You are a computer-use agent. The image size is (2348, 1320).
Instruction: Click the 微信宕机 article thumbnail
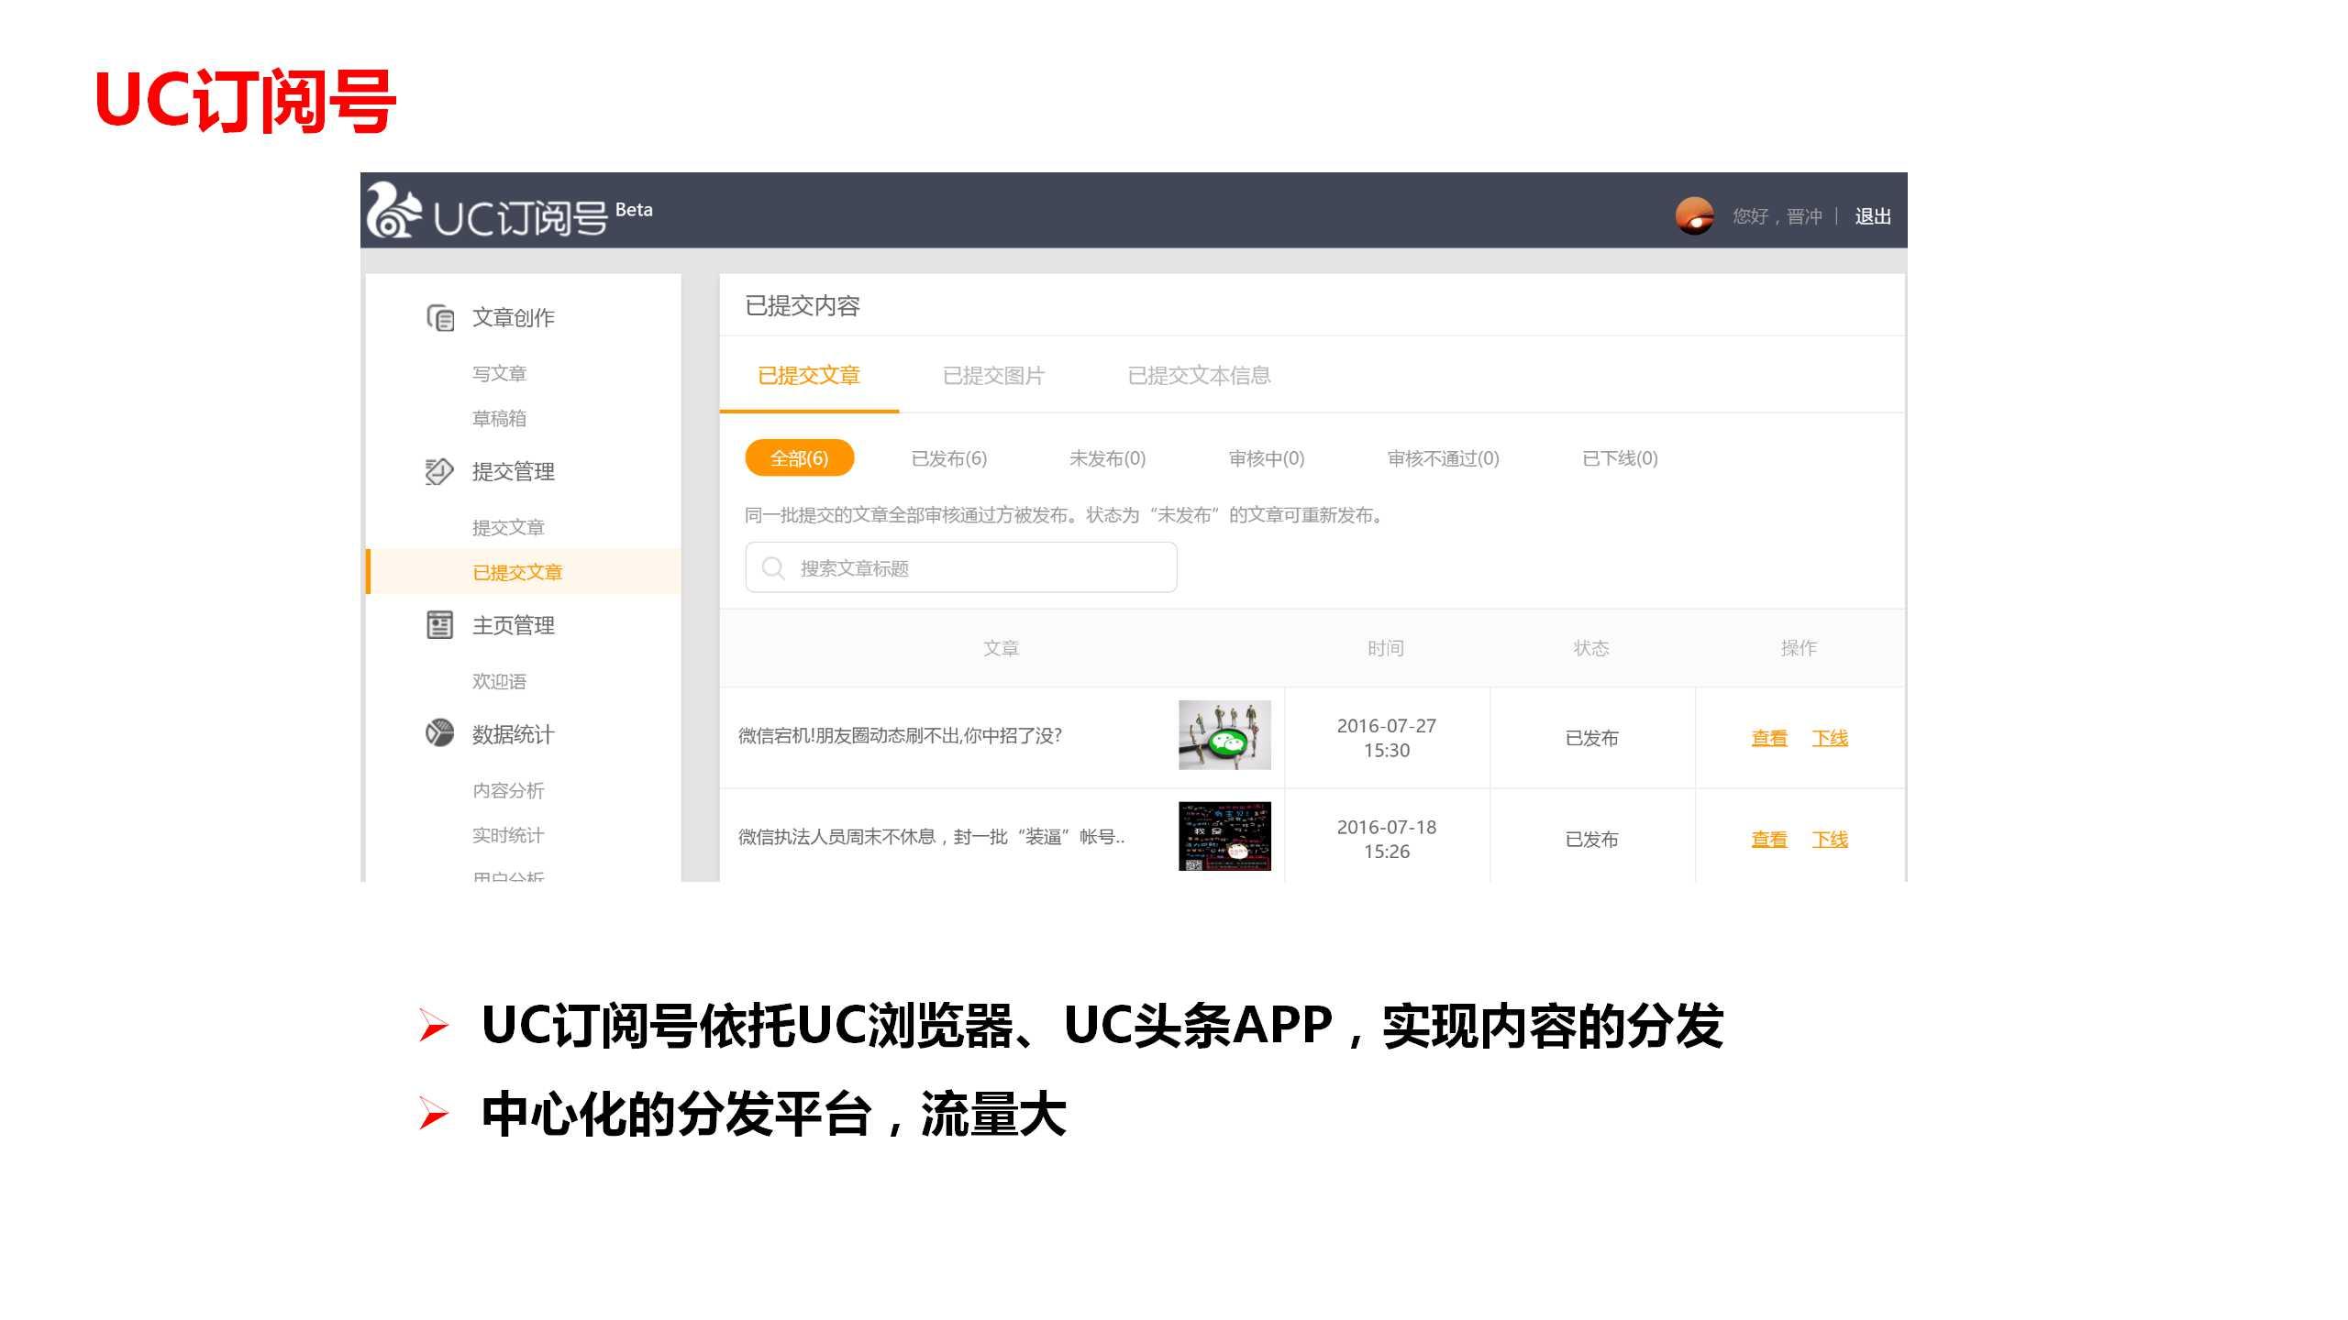coord(1224,735)
